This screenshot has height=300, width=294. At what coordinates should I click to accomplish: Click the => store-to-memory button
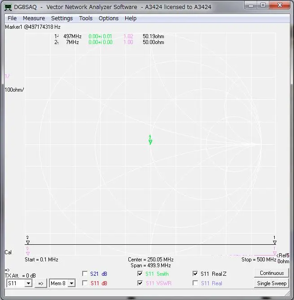tap(41, 283)
